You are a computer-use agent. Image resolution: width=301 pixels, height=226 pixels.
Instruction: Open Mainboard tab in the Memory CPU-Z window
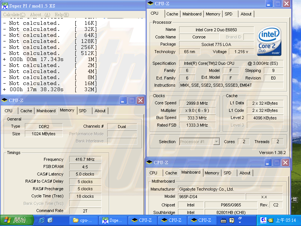point(46,111)
